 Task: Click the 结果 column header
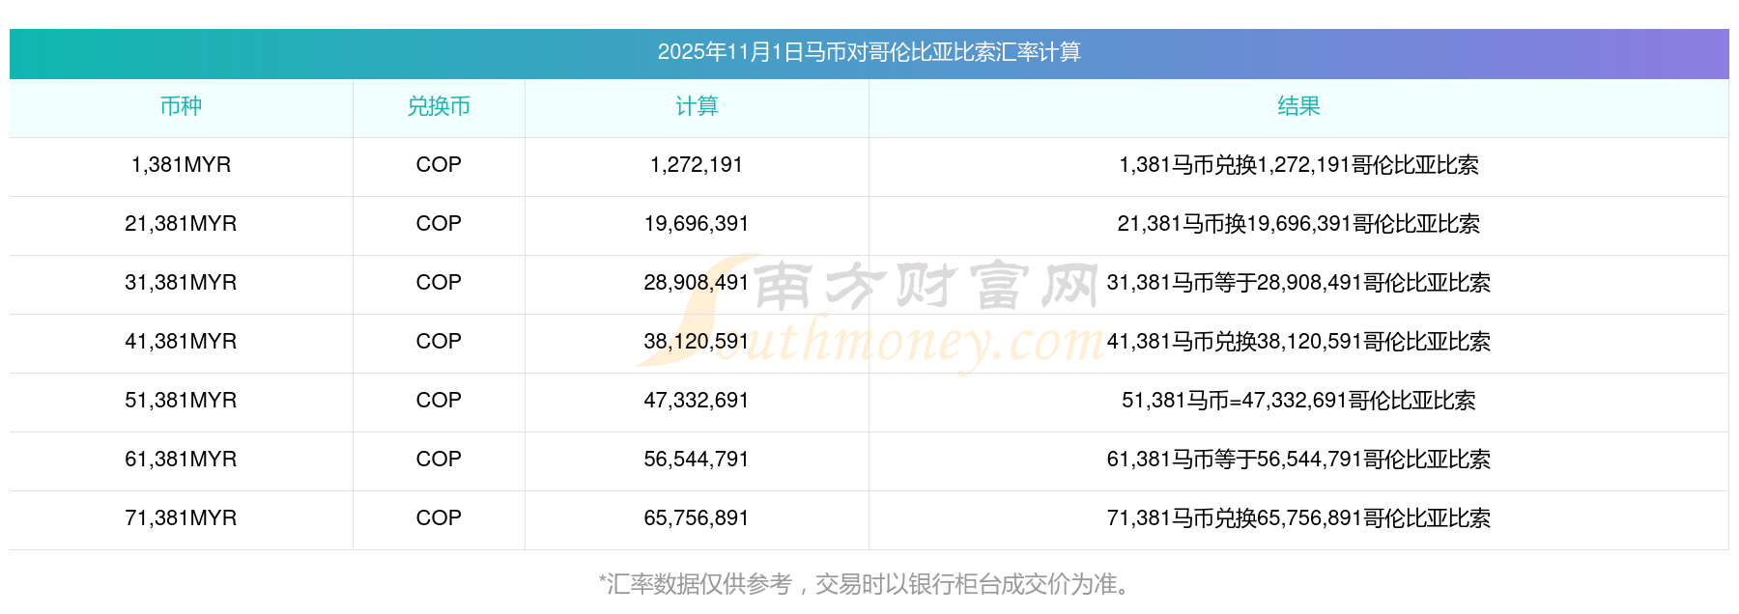pyautogui.click(x=1298, y=106)
